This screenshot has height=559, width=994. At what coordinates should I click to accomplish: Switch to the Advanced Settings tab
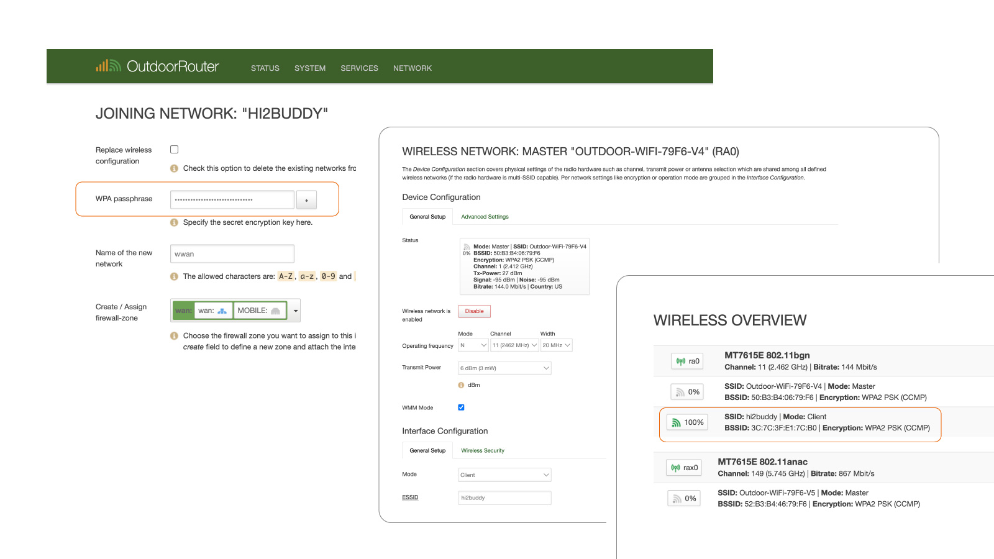pyautogui.click(x=485, y=217)
